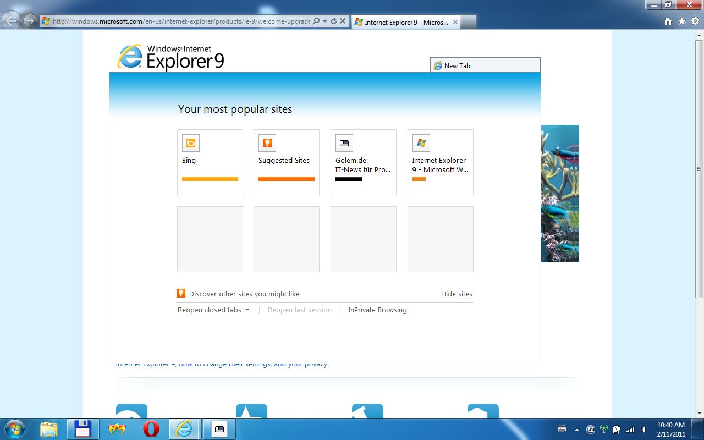
Task: Open Favorites via the star icon
Action: [x=681, y=20]
